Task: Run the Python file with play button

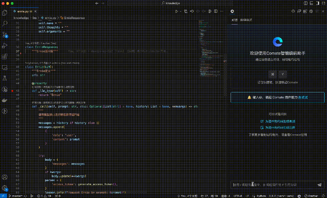Action: 177,11
